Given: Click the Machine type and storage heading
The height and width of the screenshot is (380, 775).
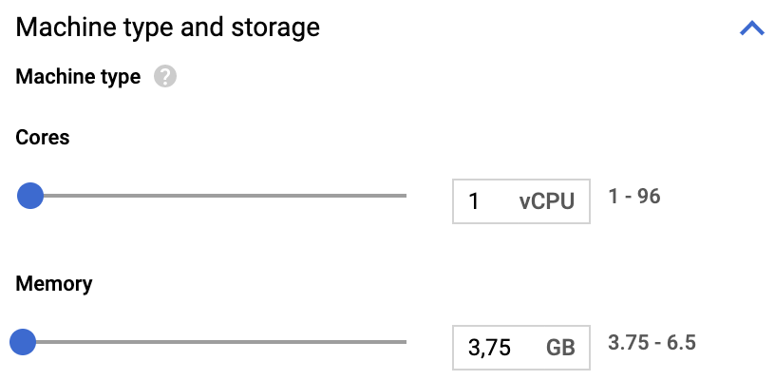Looking at the screenshot, I should coord(167,28).
